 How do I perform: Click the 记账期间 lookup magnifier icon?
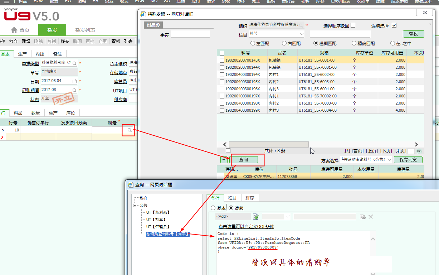(74, 90)
